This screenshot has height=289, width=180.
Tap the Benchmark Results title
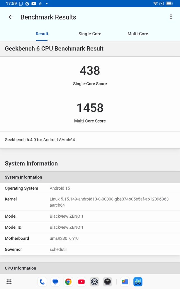pos(48,17)
